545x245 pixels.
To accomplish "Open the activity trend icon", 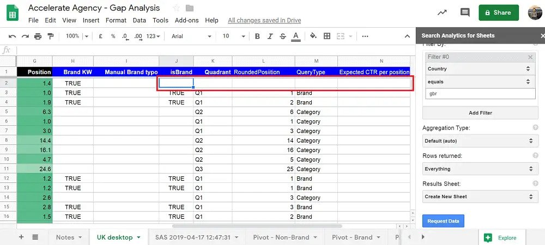I will 442,13.
